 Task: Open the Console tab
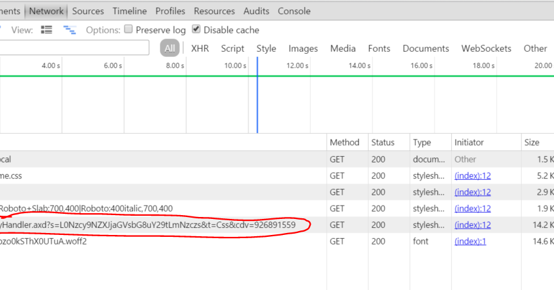[294, 11]
